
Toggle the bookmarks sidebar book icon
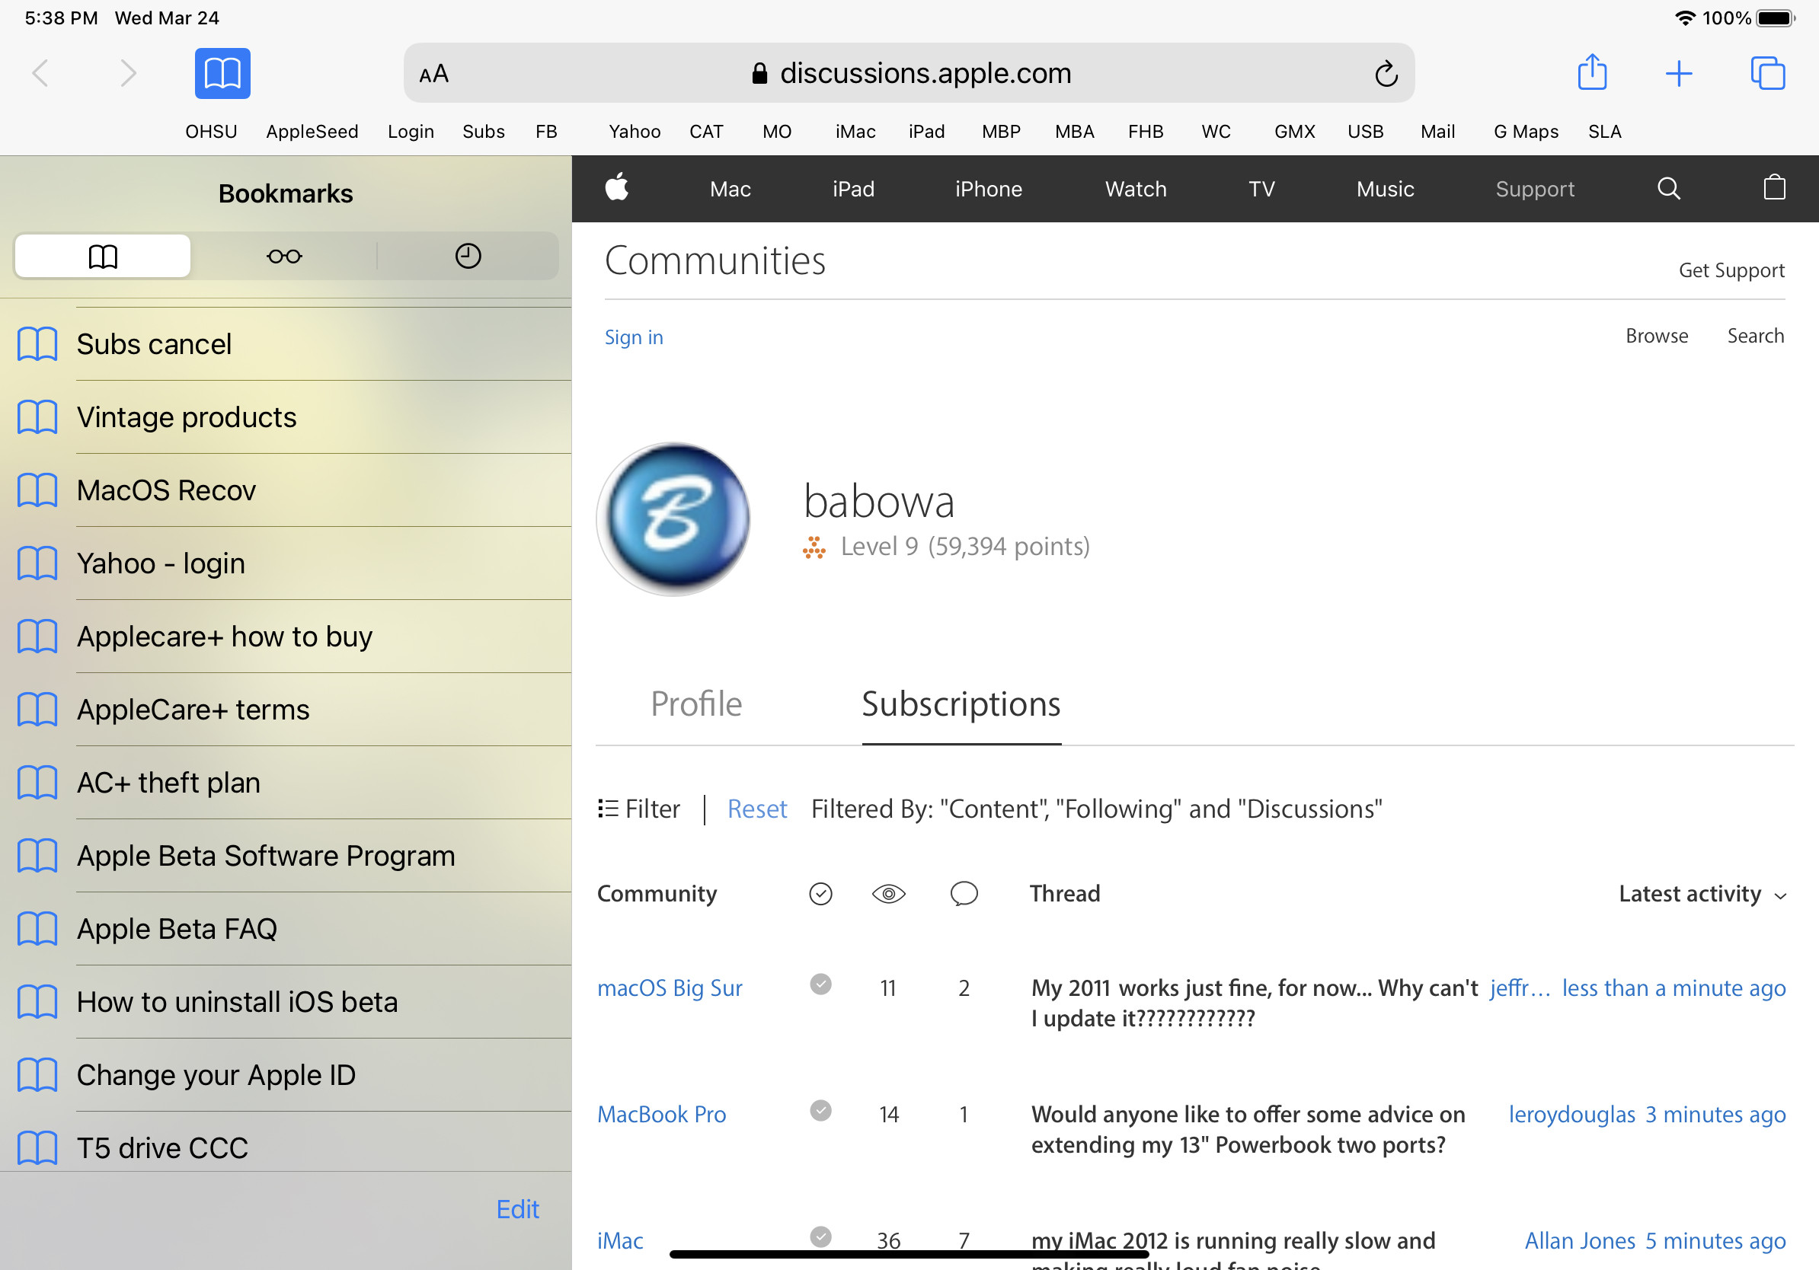pos(222,73)
